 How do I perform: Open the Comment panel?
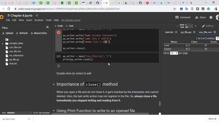tap(183, 17)
